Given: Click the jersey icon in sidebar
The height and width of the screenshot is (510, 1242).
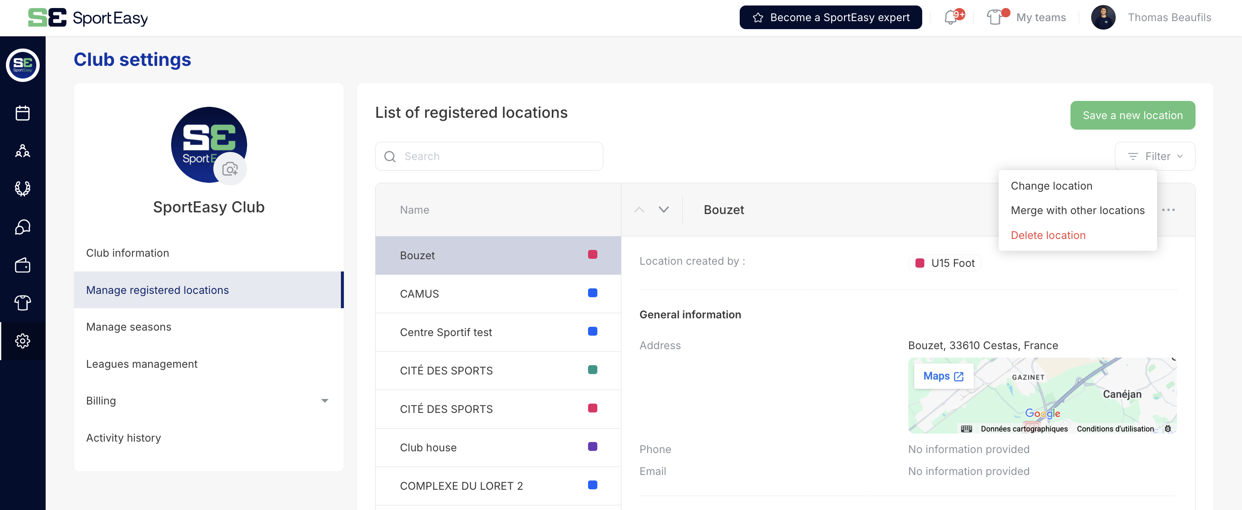Looking at the screenshot, I should click(23, 303).
